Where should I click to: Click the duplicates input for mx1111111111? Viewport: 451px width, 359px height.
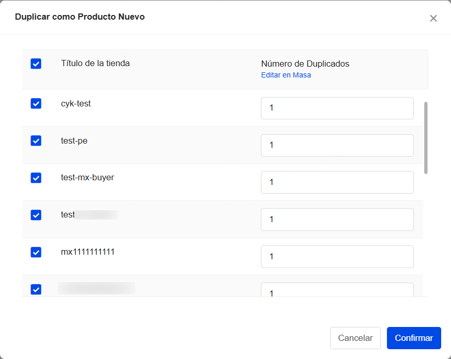[337, 257]
